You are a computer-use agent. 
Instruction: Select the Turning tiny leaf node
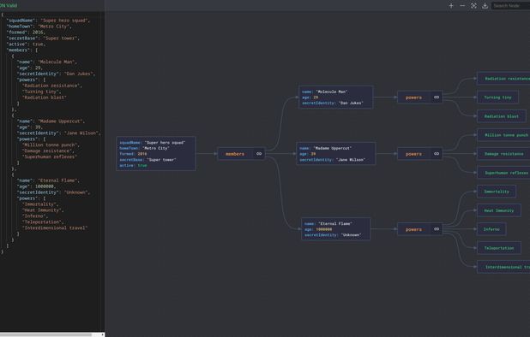pos(497,98)
